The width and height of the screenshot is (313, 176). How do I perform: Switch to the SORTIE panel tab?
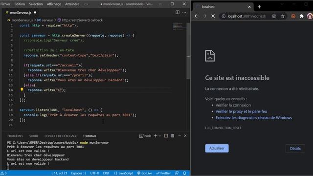(x=34, y=136)
